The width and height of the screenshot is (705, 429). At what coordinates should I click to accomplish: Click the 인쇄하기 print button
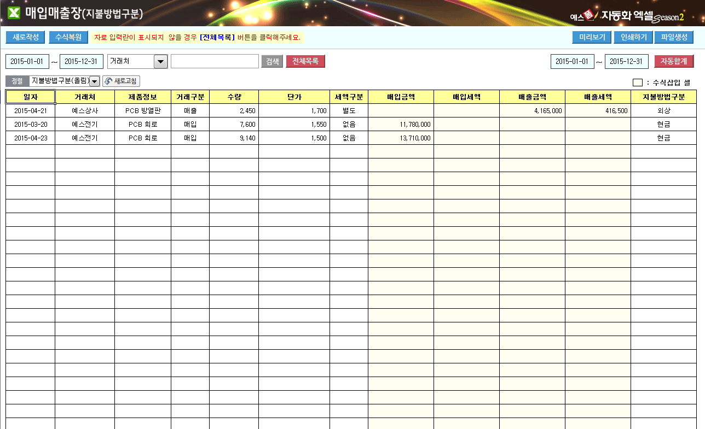pos(633,37)
